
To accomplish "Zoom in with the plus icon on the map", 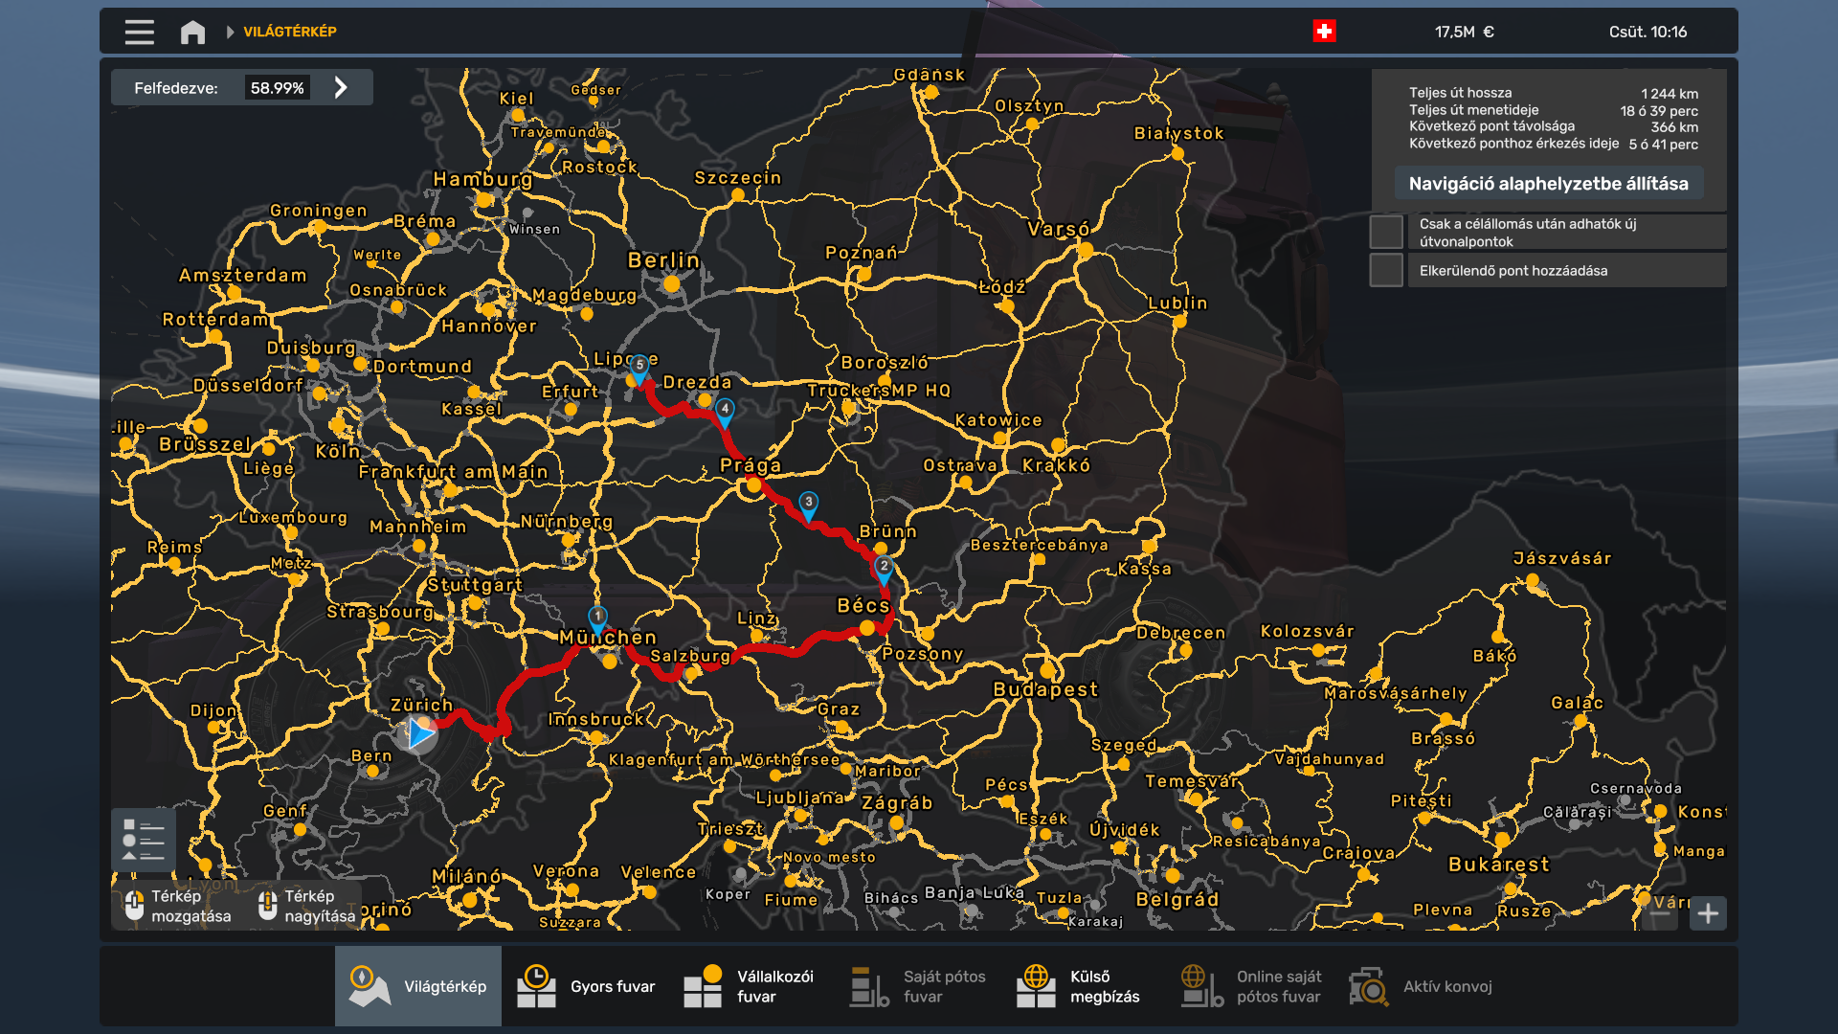I will [1710, 914].
